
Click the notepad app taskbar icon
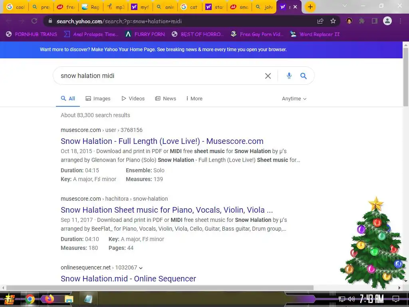(x=88, y=299)
